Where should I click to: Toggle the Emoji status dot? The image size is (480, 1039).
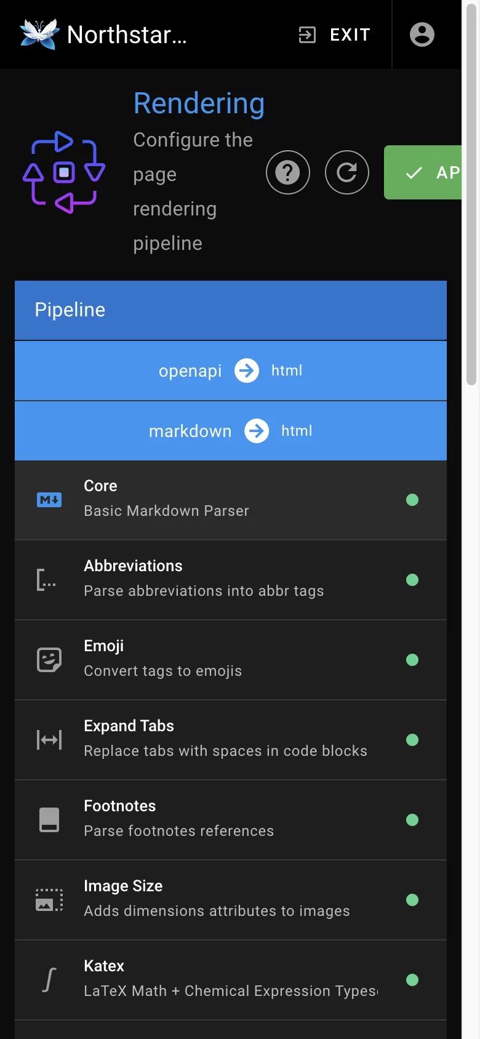pyautogui.click(x=412, y=660)
